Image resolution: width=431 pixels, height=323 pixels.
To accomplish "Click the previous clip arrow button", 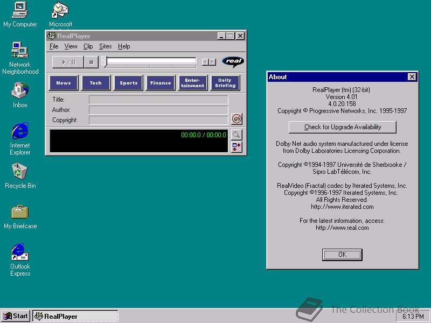I will [205, 62].
